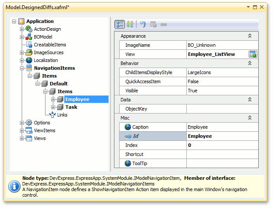Viewport: 273px width, 208px height.
Task: Click the ImageSources picture icon
Action: click(29, 52)
